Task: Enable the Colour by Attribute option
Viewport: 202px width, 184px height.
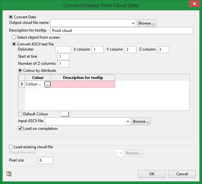Action: click(x=20, y=71)
